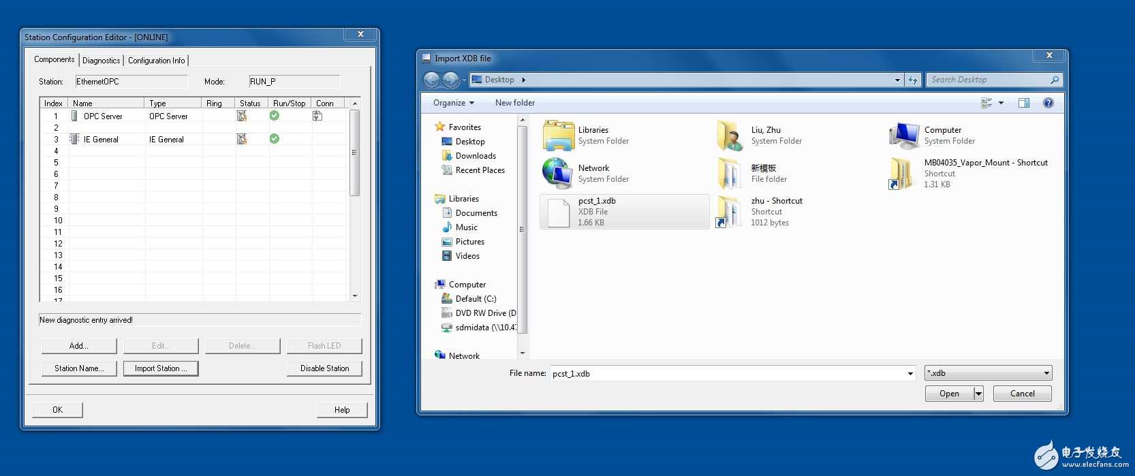
Task: Select zhu - Shortcut icon
Action: tap(729, 212)
